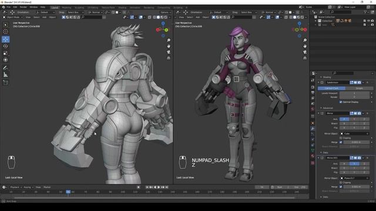Image resolution: width=376 pixels, height=211 pixels.
Task: Open the Mirror Object Cube field dropdown
Action: click(354, 134)
